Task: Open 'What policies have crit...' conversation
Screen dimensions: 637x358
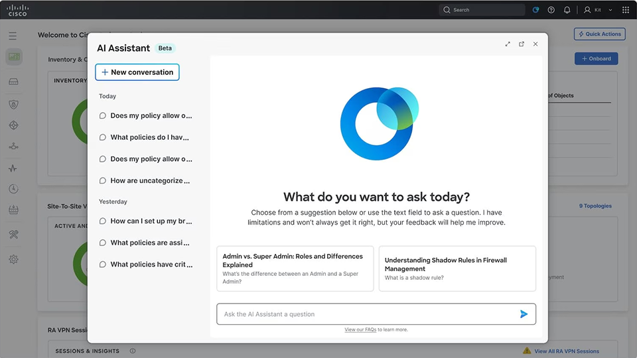Action: pyautogui.click(x=146, y=265)
